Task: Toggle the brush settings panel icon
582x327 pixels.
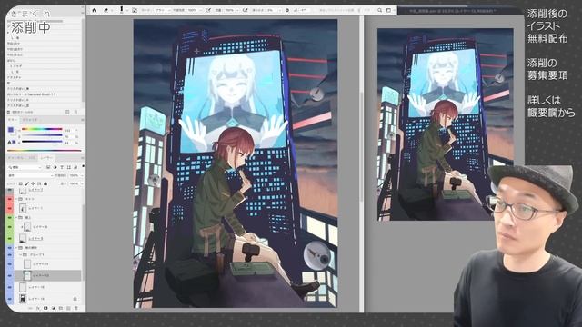Action: coord(135,10)
